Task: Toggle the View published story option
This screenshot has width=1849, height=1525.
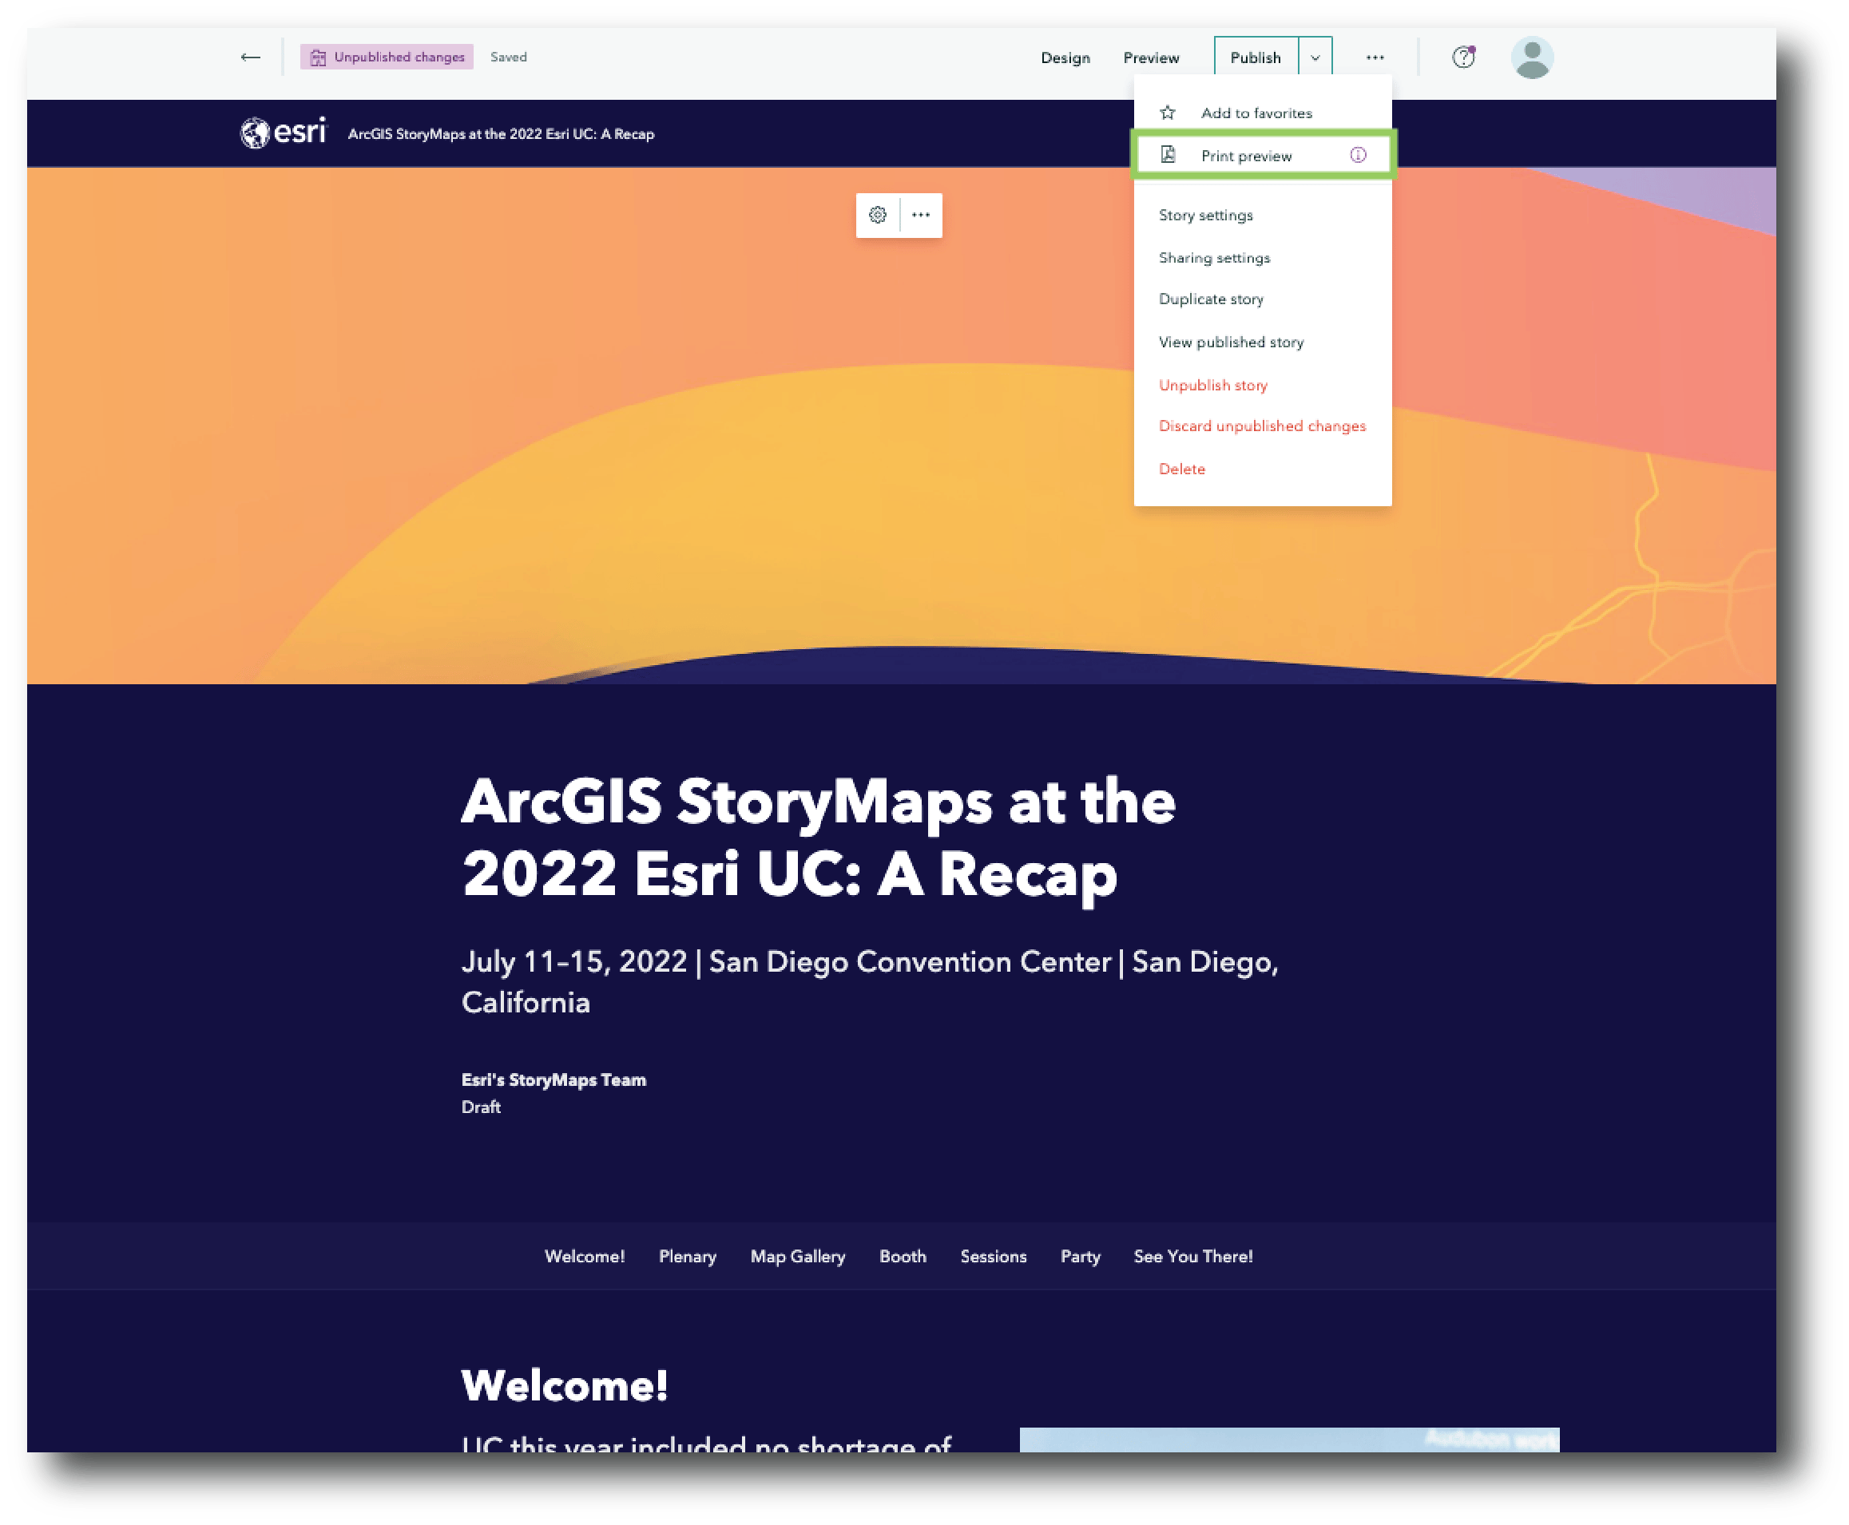Action: 1230,341
